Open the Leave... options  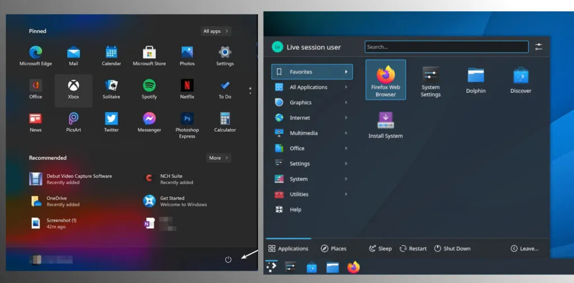point(525,249)
